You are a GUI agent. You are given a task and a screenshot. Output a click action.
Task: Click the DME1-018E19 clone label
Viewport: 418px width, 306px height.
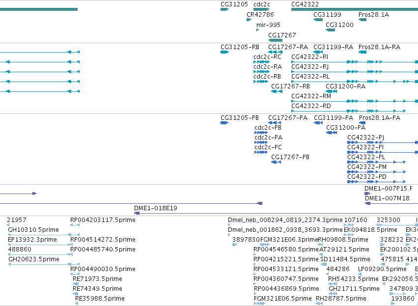point(155,208)
